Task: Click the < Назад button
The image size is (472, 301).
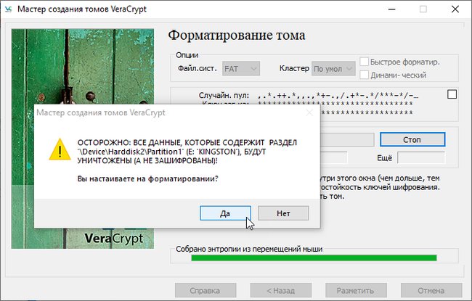Action: click(x=281, y=290)
